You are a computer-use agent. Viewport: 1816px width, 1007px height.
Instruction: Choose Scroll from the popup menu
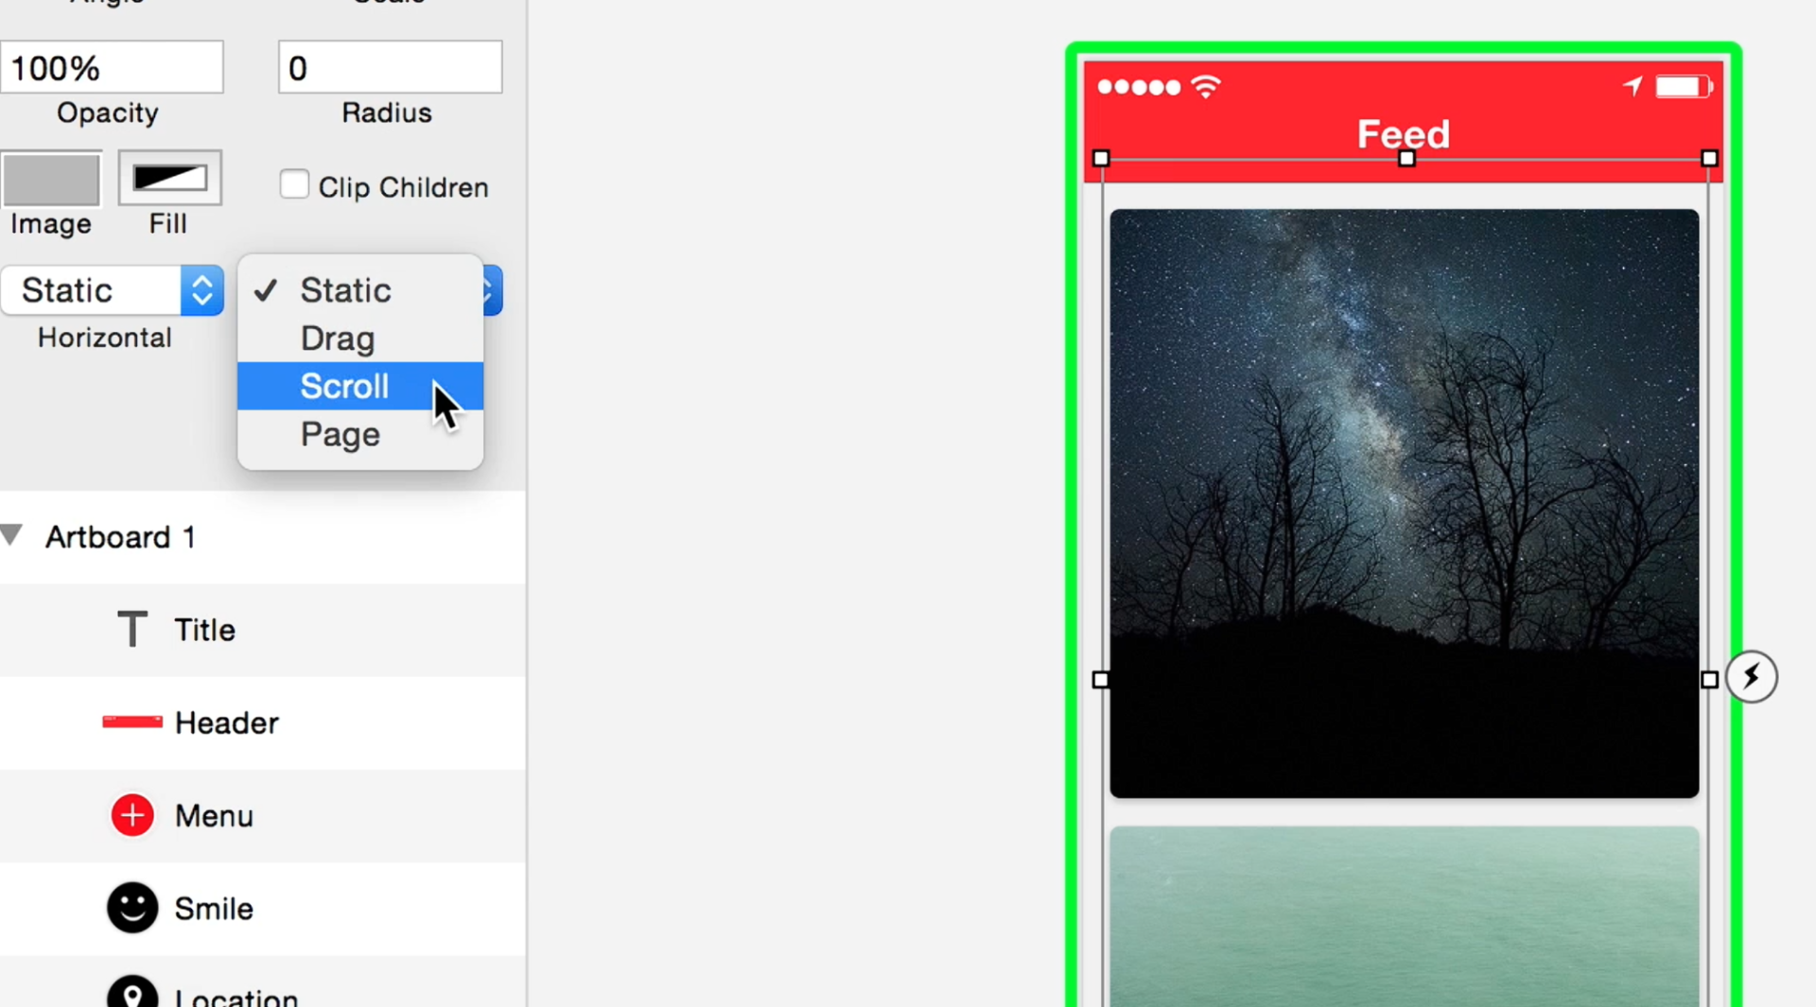pos(360,386)
